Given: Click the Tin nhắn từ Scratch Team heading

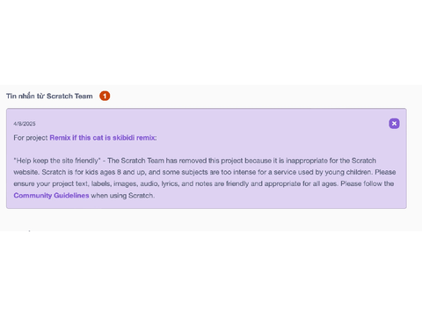Looking at the screenshot, I should click(x=49, y=96).
